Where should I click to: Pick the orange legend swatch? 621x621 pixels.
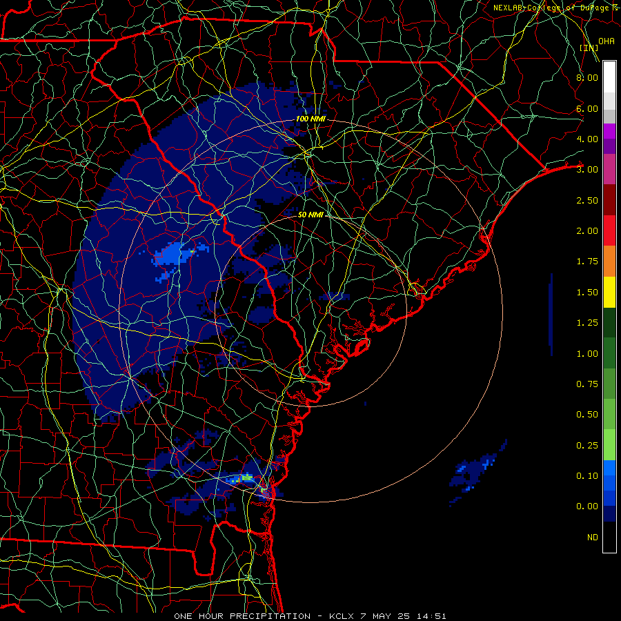click(x=609, y=262)
